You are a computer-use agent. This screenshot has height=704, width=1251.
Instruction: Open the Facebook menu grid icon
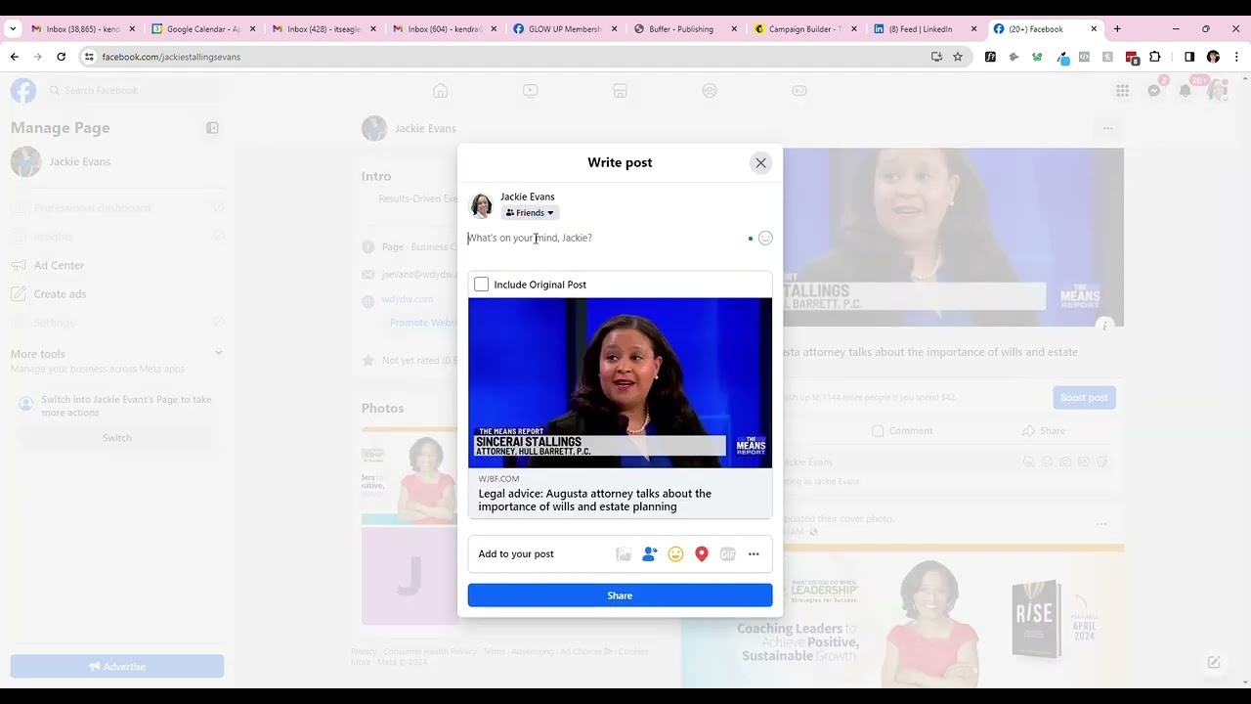(x=1123, y=91)
